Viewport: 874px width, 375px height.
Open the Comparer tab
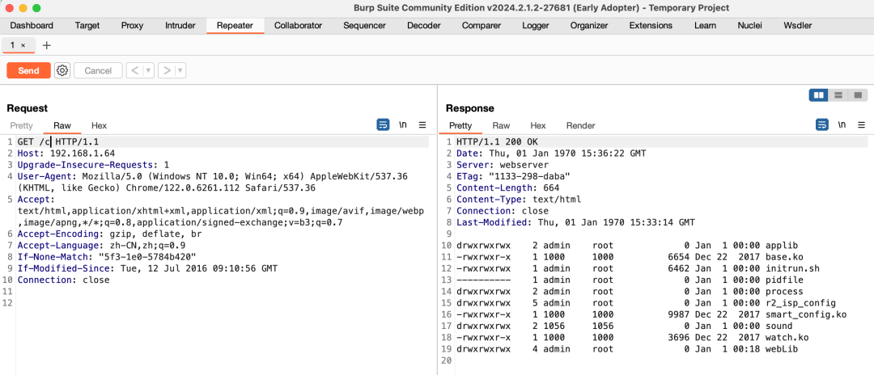tap(481, 25)
